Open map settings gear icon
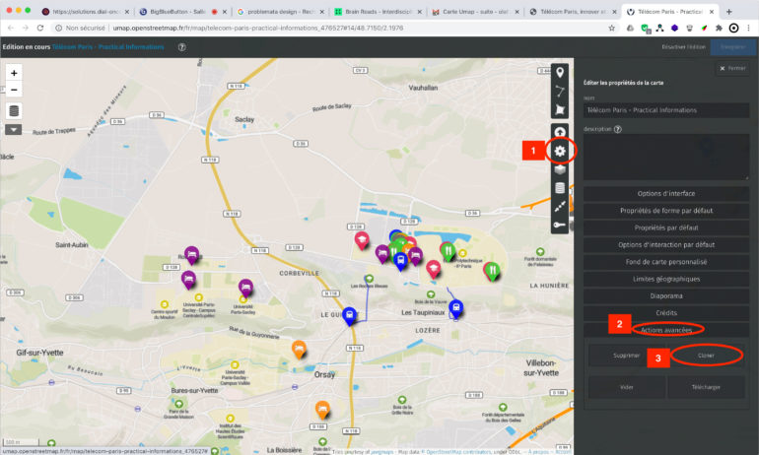759x455 pixels. (x=560, y=151)
